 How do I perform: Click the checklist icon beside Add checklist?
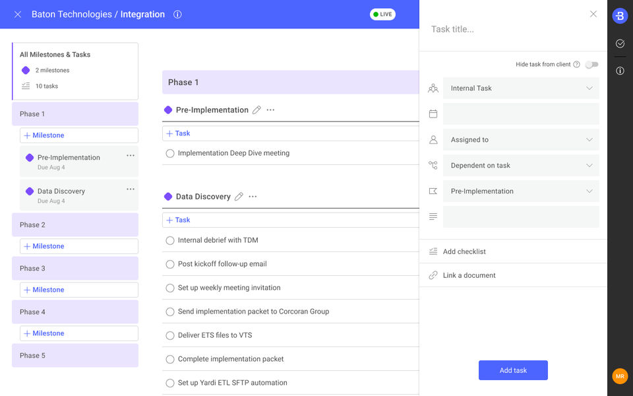433,251
